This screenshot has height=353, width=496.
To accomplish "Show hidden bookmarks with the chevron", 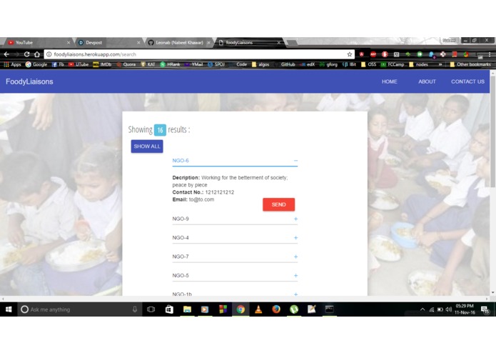I will 440,64.
